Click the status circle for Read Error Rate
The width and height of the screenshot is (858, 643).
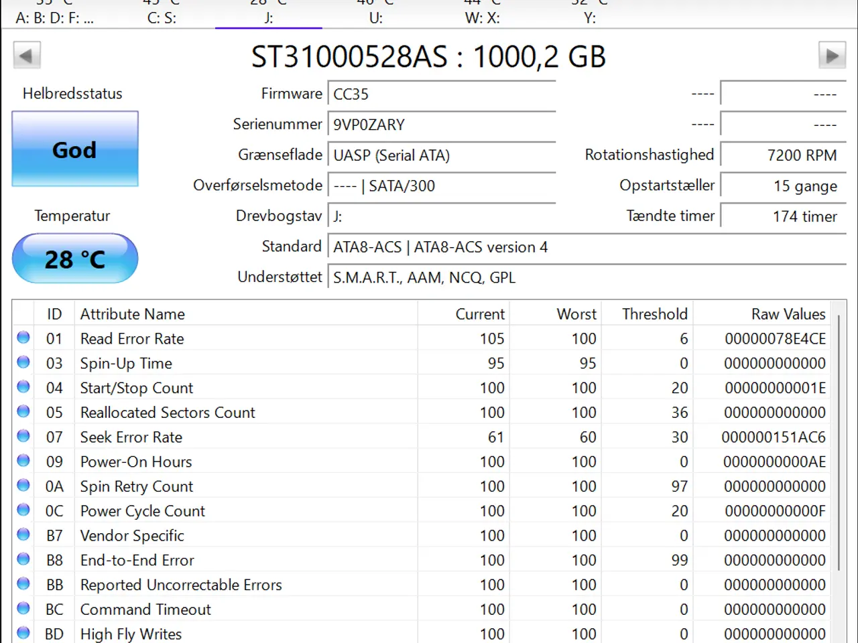[x=23, y=338]
